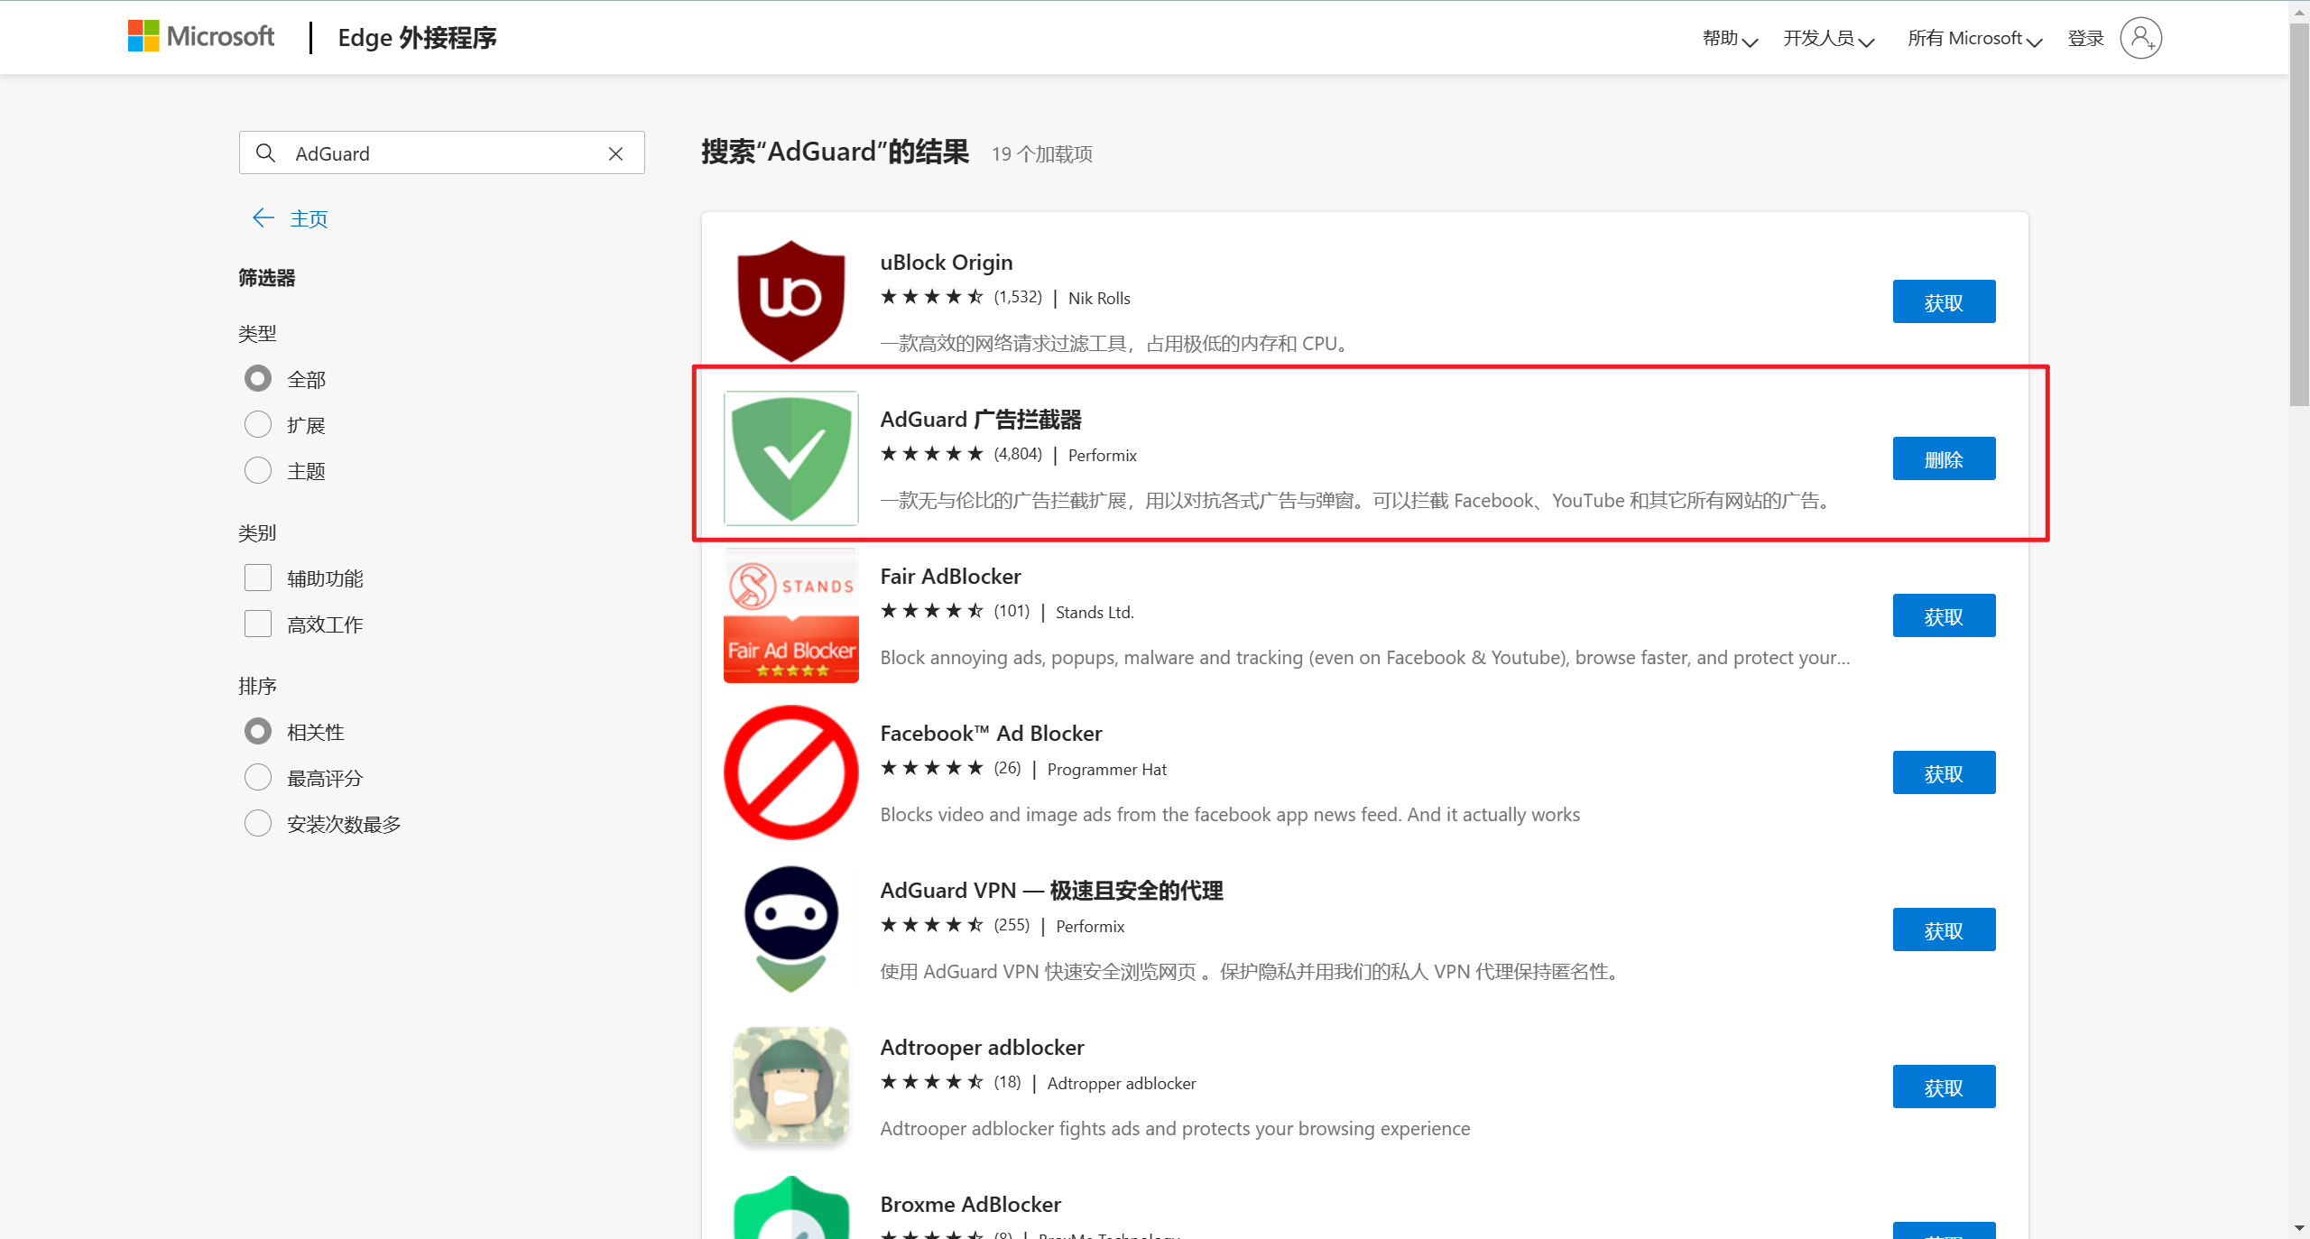The image size is (2310, 1239).
Task: Expand the 帮助 dropdown menu
Action: (1729, 38)
